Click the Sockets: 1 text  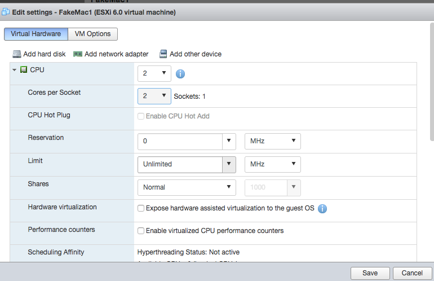189,96
